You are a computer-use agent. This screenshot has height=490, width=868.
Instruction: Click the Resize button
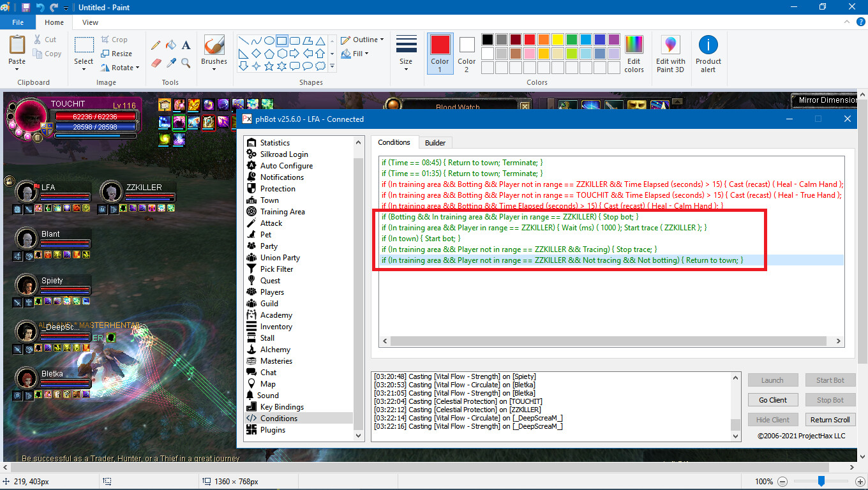point(117,54)
